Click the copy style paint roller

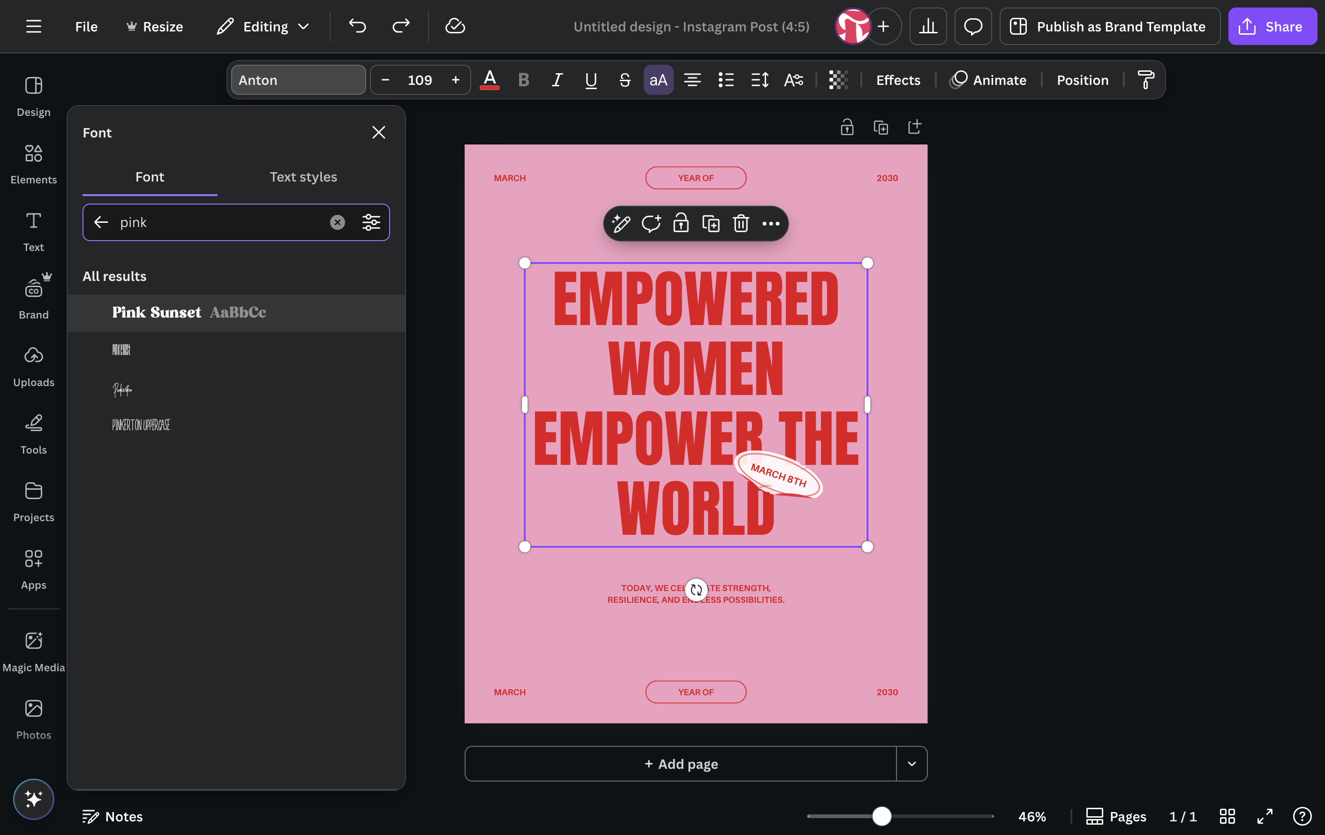(x=1146, y=80)
